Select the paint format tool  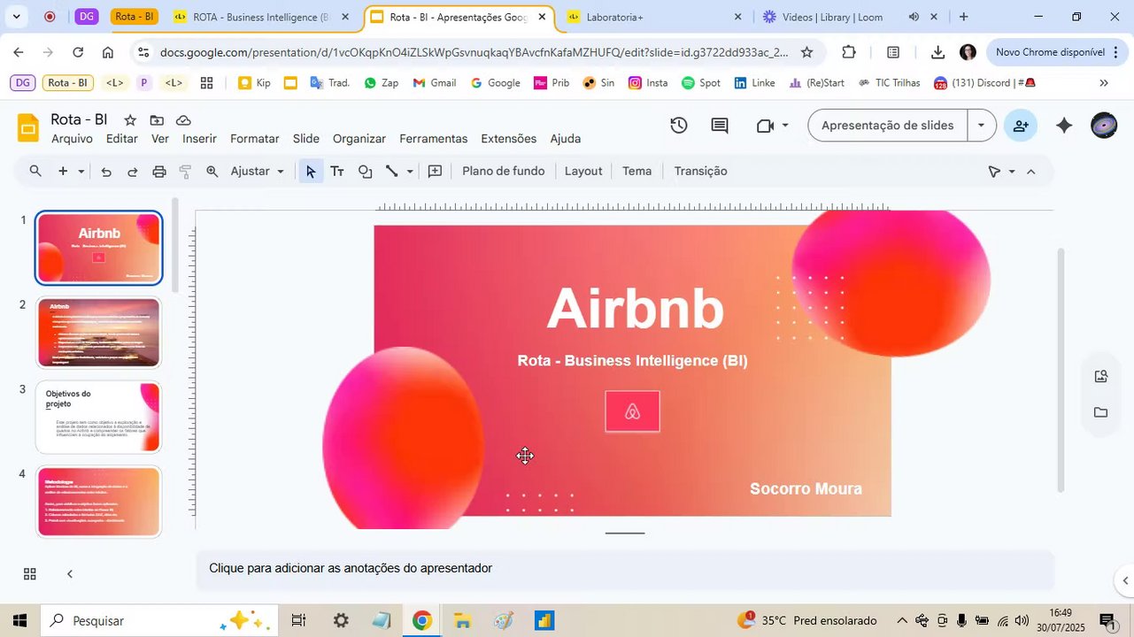coord(185,172)
